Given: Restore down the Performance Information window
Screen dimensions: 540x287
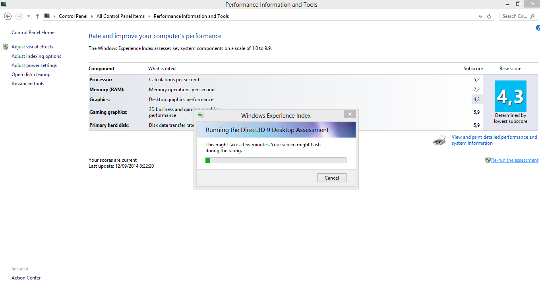Looking at the screenshot, I should coord(518,4).
